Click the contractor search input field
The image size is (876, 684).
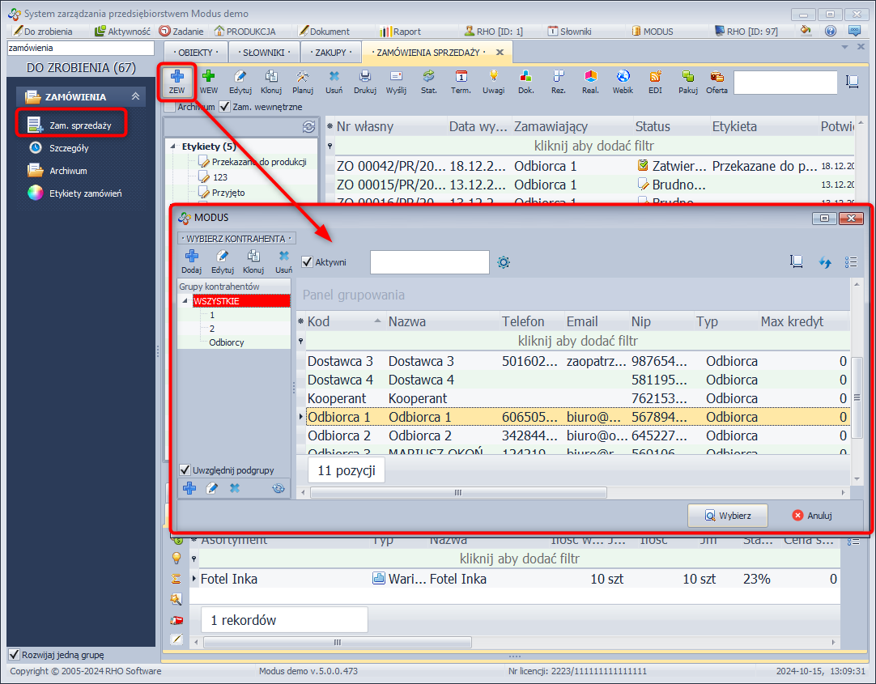pyautogui.click(x=429, y=262)
